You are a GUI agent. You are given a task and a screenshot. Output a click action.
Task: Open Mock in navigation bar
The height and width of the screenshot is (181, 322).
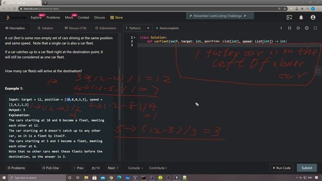click(x=69, y=18)
